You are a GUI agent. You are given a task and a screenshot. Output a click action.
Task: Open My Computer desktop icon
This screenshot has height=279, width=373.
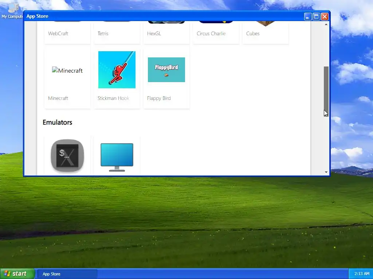tap(12, 11)
